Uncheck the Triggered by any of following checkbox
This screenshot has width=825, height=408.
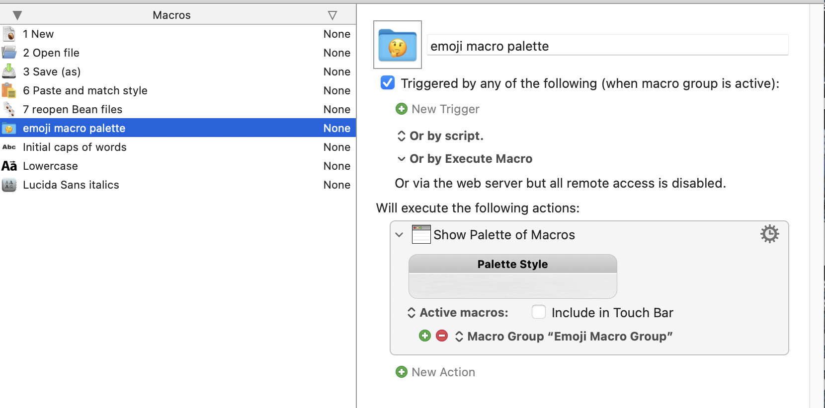coord(388,83)
